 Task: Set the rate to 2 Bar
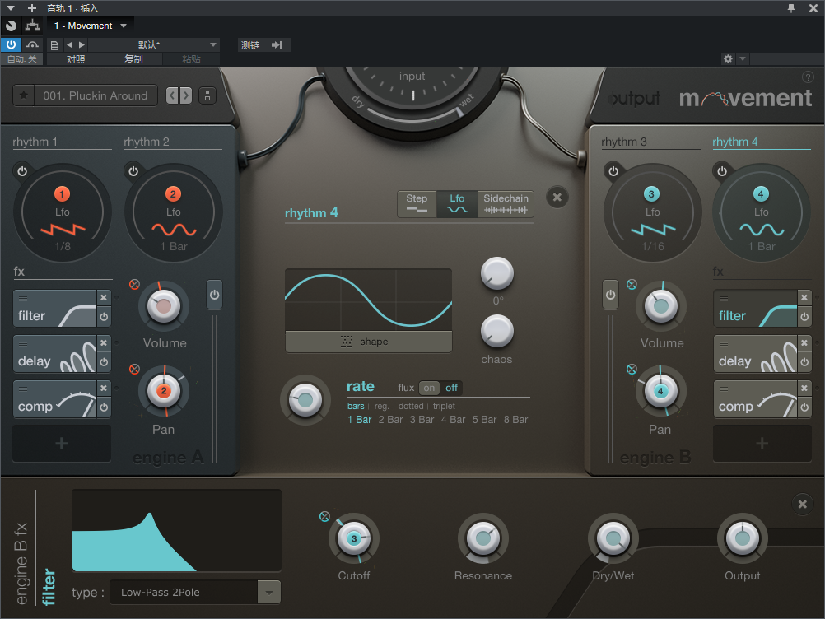tap(390, 420)
